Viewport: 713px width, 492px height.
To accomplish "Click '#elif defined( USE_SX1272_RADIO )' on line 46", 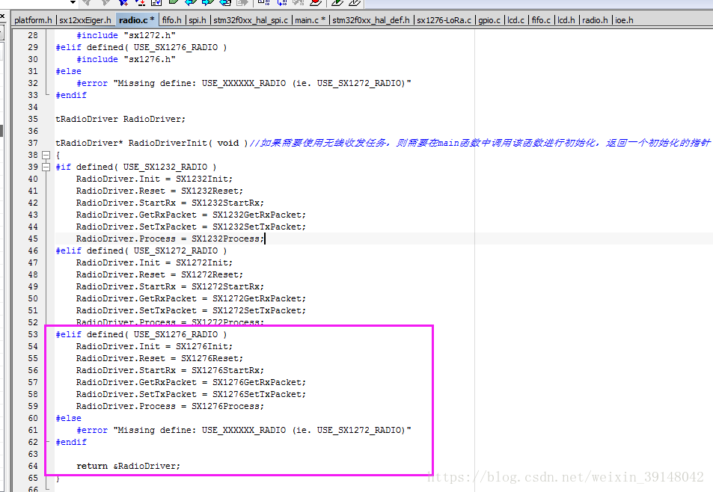I will click(x=141, y=250).
